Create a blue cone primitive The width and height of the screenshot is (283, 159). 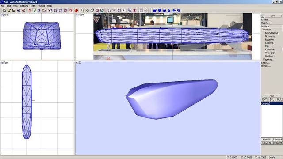click(x=169, y=11)
